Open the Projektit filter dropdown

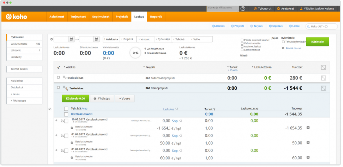[x=128, y=39]
